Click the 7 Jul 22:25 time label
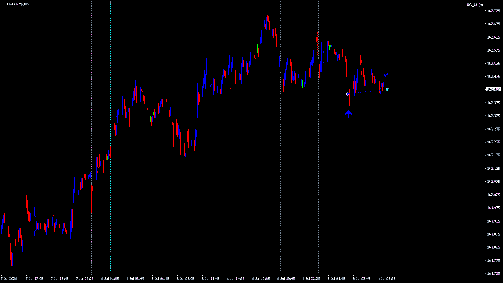Image resolution: width=503 pixels, height=283 pixels. (85, 278)
